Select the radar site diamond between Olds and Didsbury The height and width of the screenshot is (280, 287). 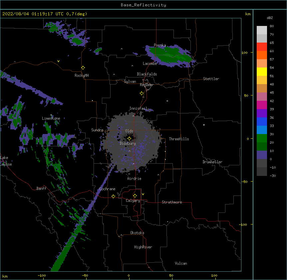click(x=129, y=139)
